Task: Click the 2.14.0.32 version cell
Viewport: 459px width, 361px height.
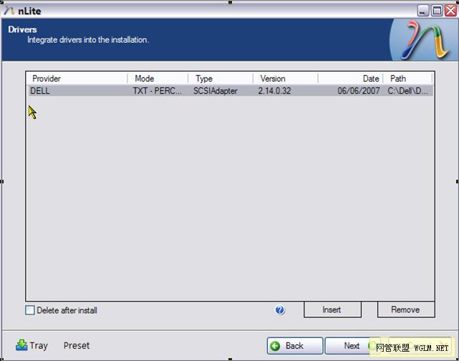Action: click(x=274, y=91)
